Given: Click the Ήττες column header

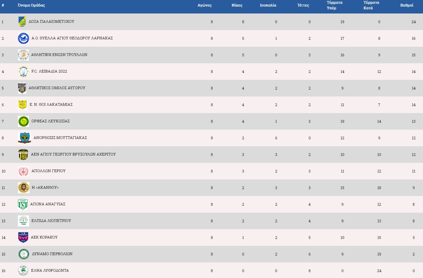Looking at the screenshot, I should click(303, 6).
